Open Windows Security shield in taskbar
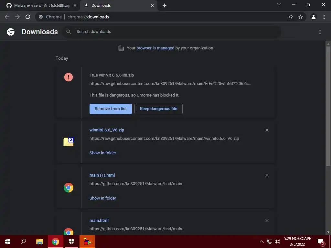The image size is (331, 248). (71, 242)
